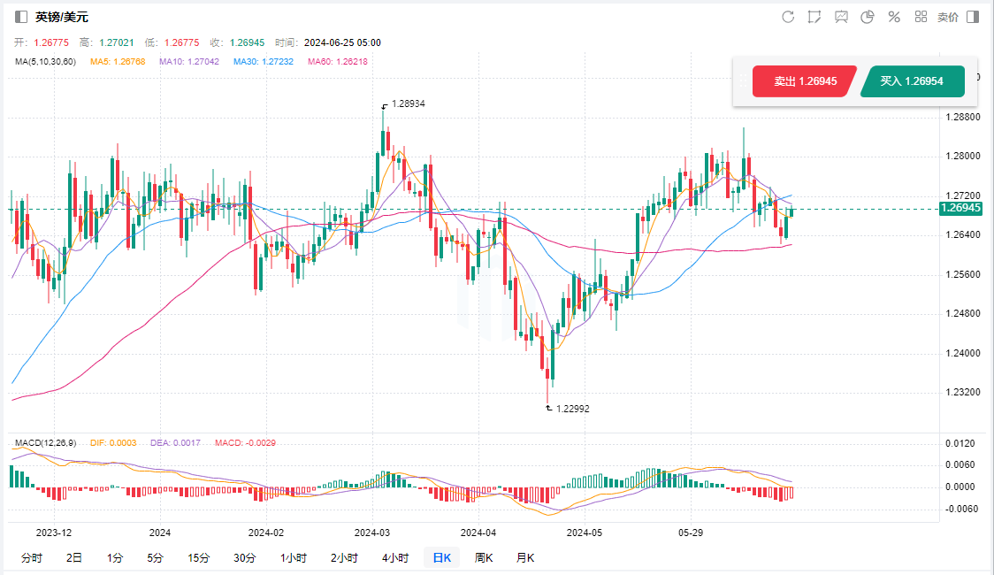The image size is (994, 575).
Task: Click the 买入 1.26954 buy button
Action: [x=911, y=81]
